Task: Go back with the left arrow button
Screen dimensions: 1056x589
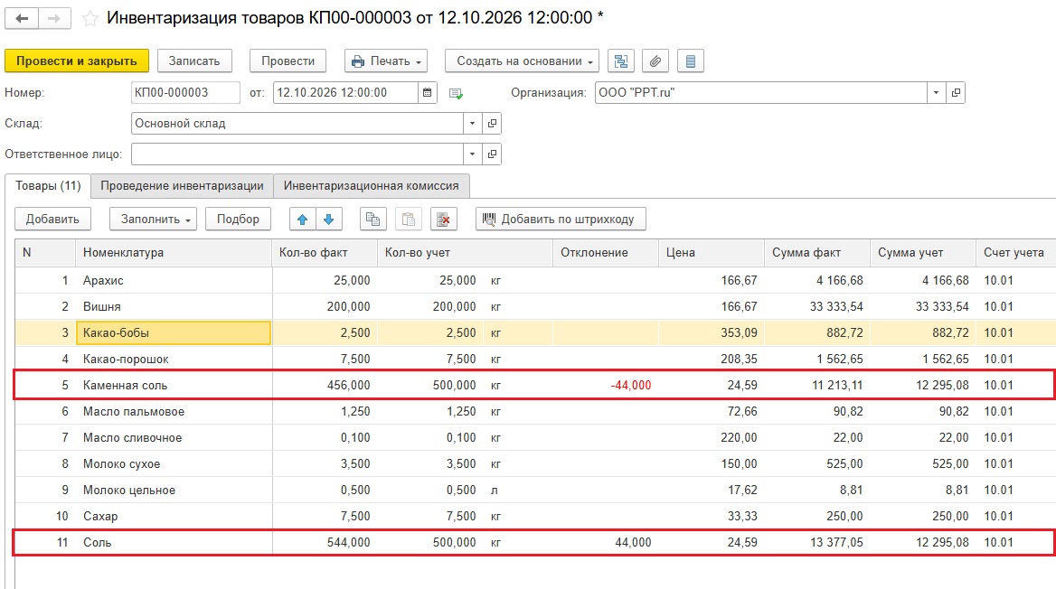Action: 22,18
